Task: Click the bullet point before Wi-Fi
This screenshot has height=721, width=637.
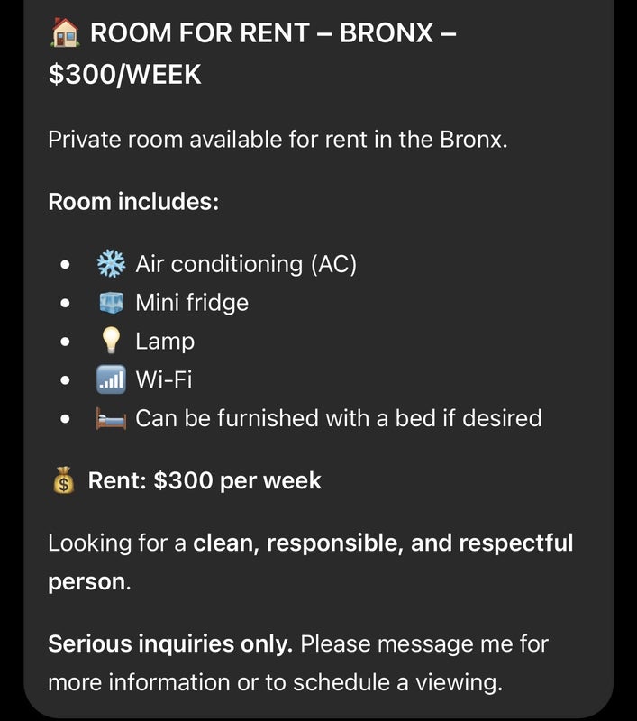Action: (65, 380)
